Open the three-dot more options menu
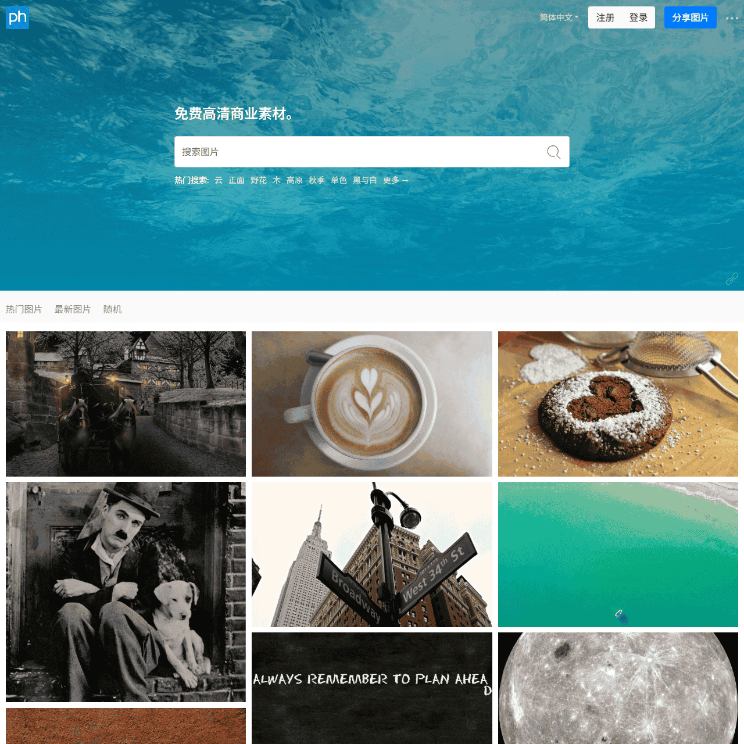The image size is (744, 744). (732, 18)
